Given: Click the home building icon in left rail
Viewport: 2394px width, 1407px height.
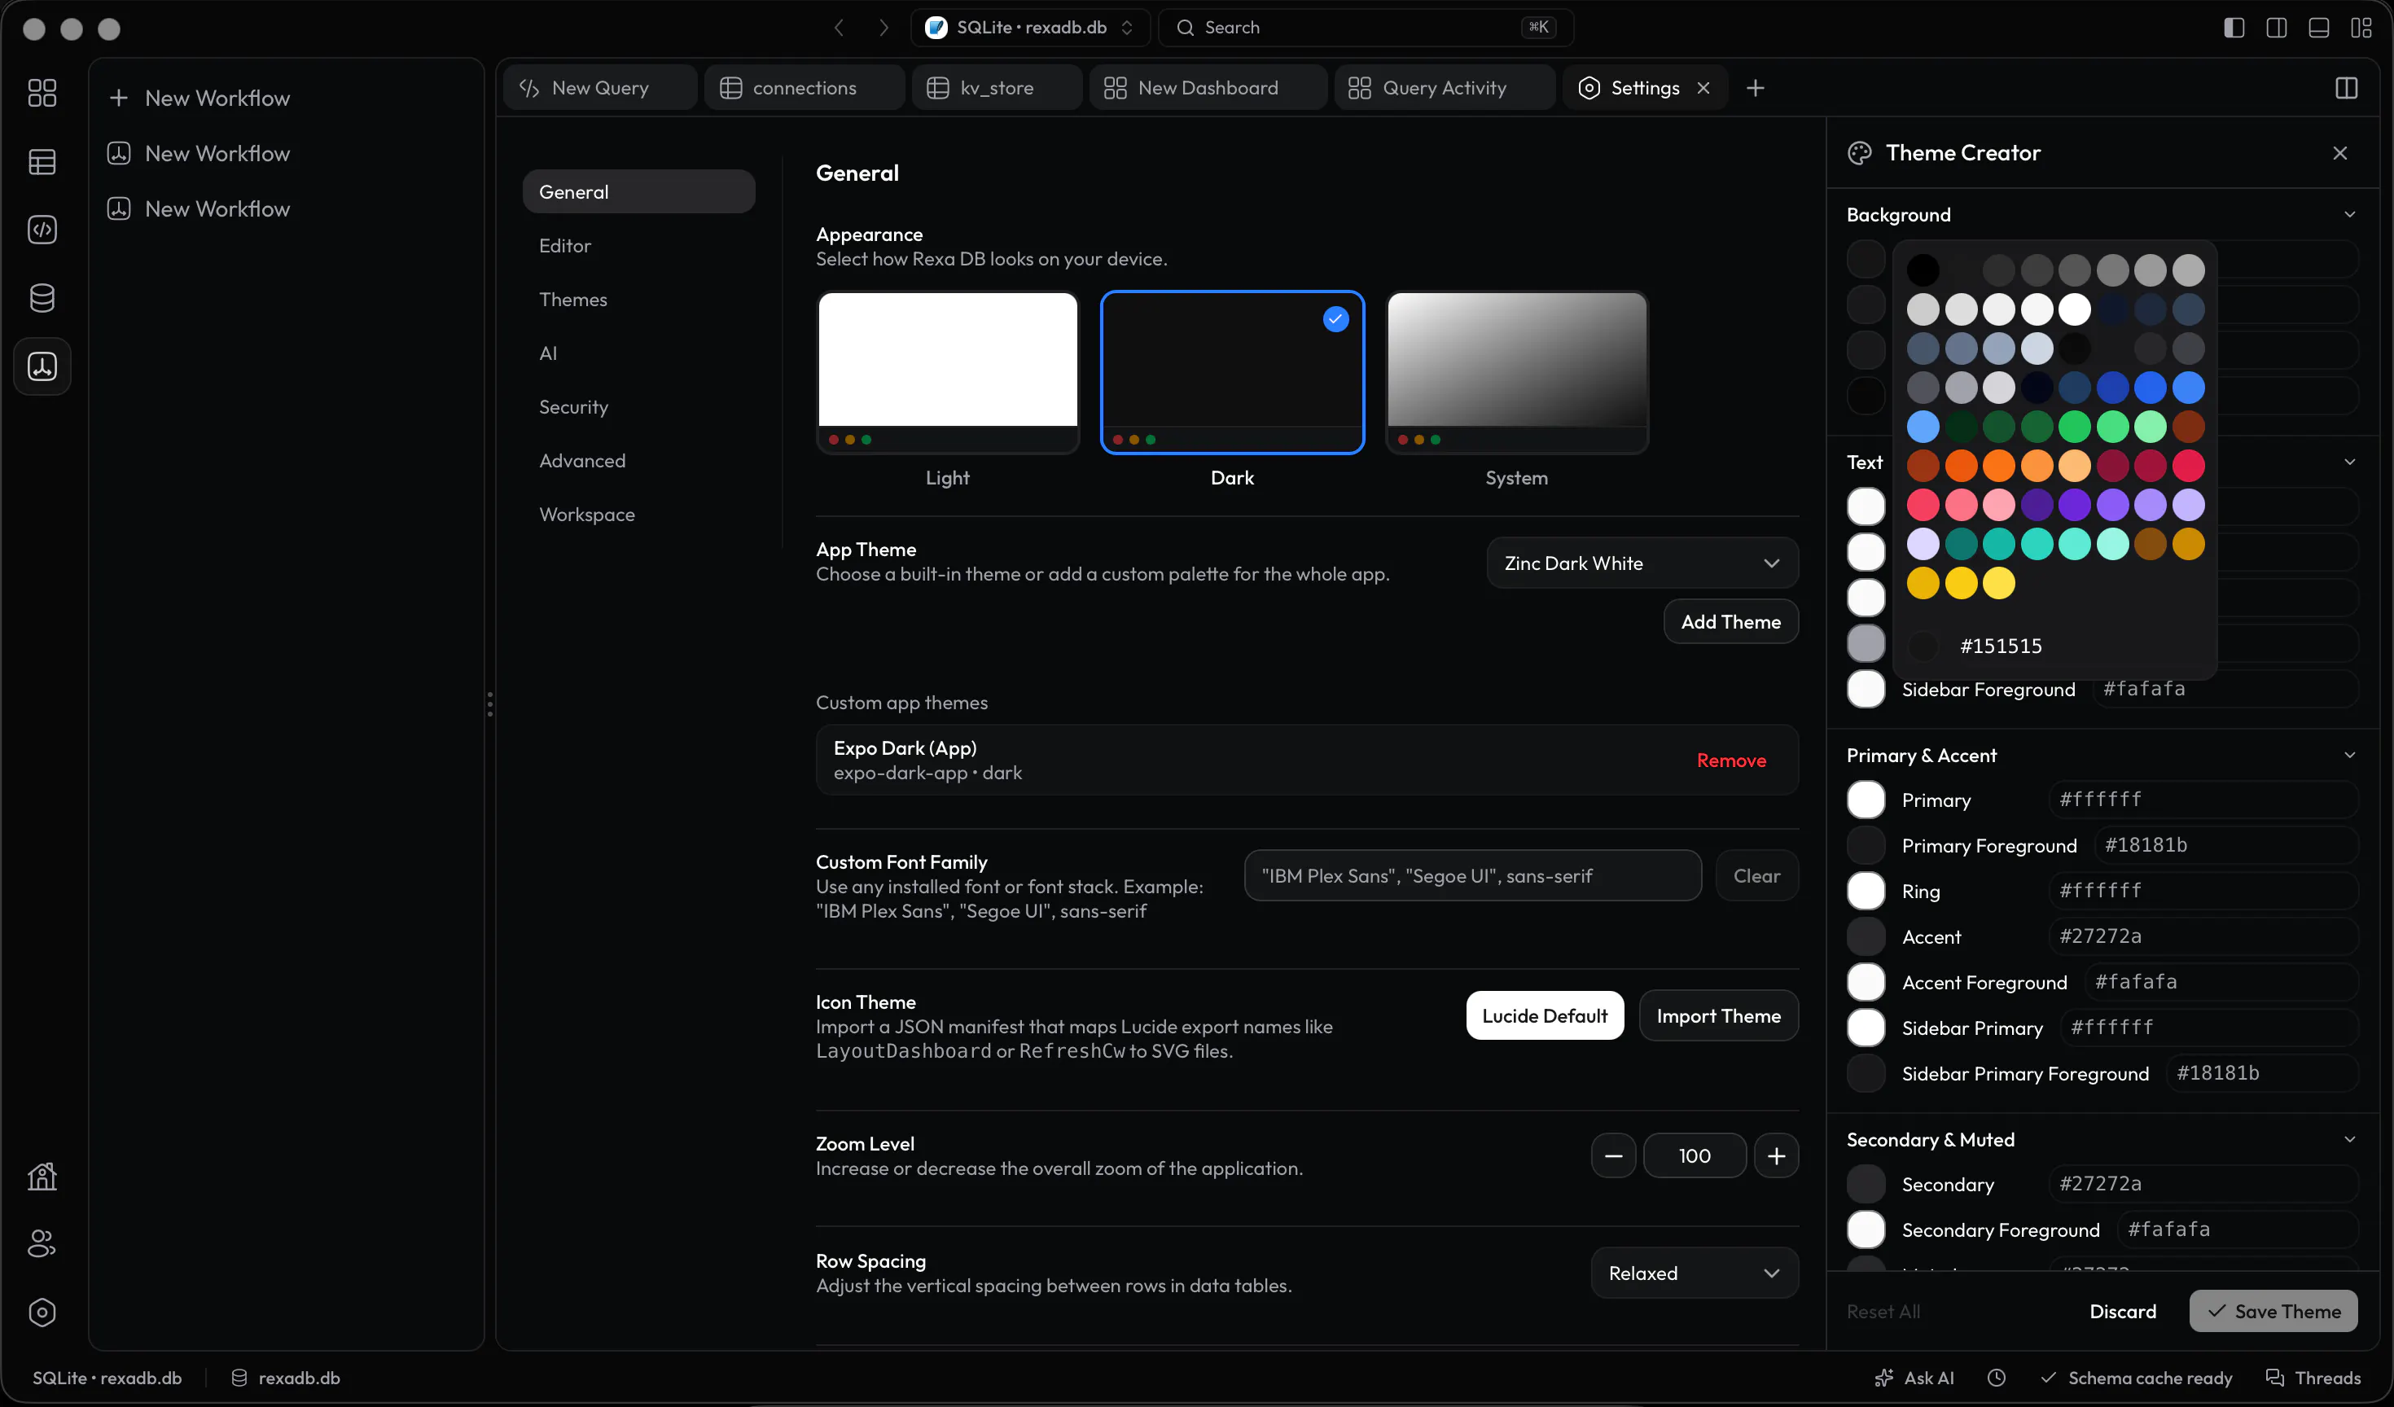Looking at the screenshot, I should [42, 1176].
